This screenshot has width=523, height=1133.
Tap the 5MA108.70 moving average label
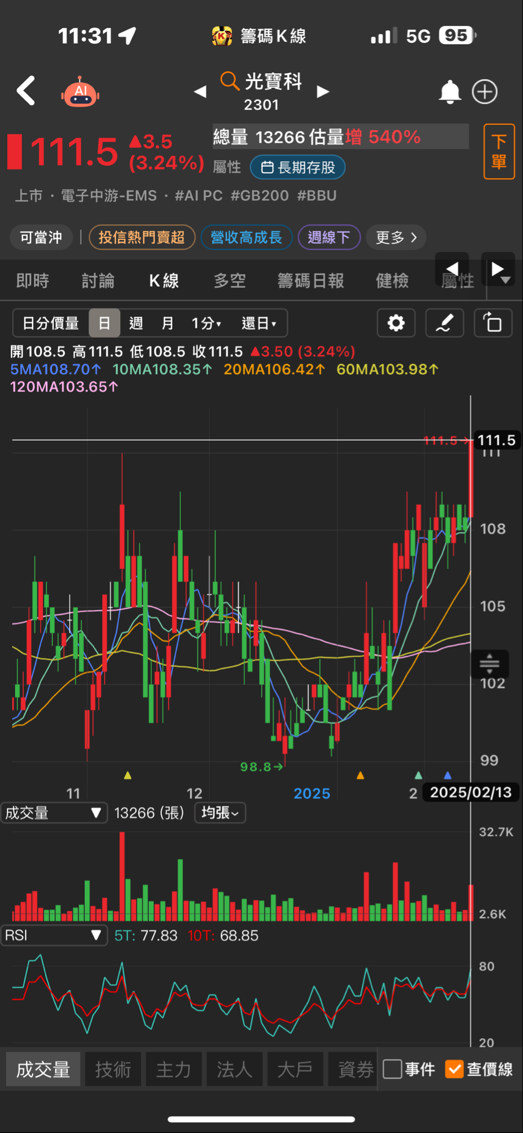(x=56, y=369)
